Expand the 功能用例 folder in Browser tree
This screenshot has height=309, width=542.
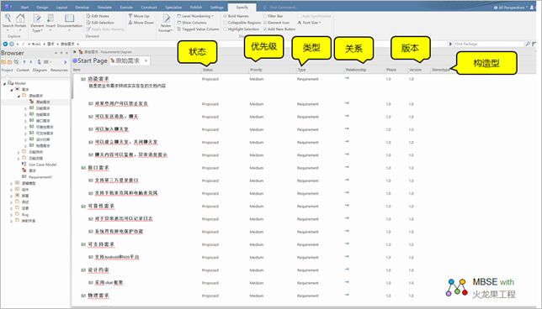(x=19, y=152)
